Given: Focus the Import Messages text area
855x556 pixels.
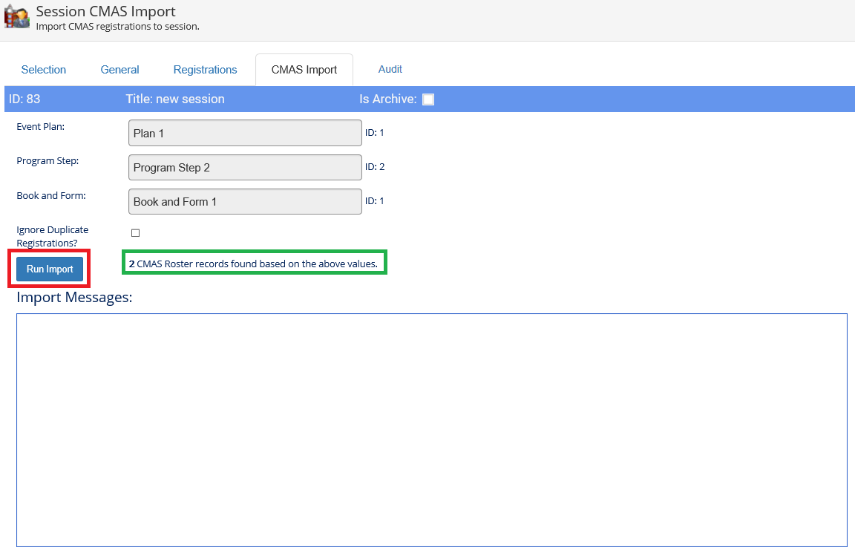Looking at the screenshot, I should 431,430.
